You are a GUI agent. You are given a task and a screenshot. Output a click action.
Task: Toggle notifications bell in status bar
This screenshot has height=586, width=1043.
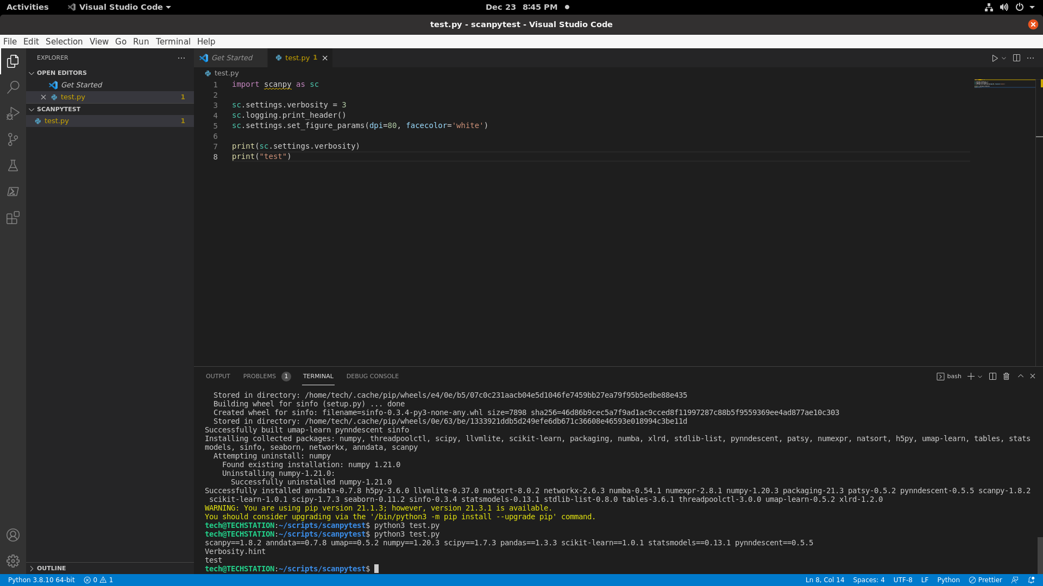[x=1031, y=580]
